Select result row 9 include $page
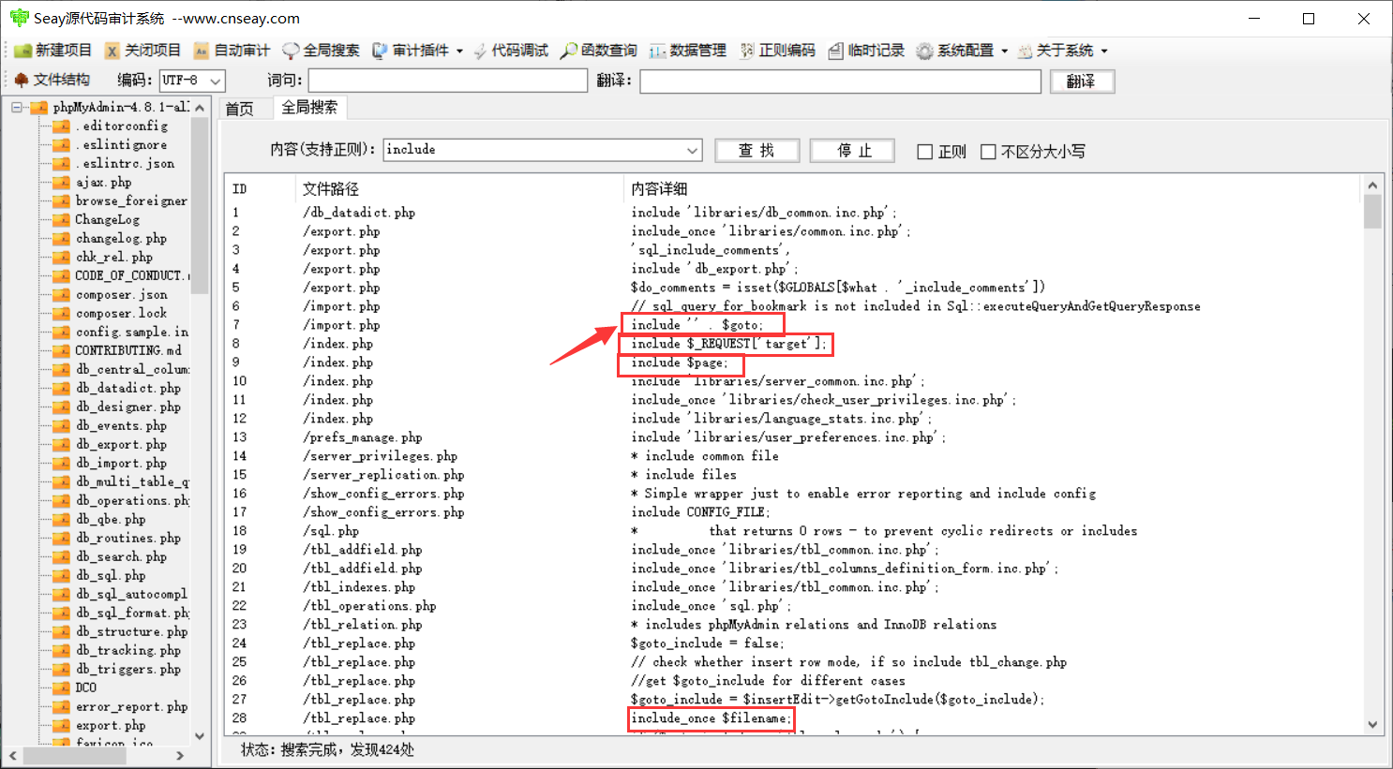This screenshot has width=1393, height=769. pyautogui.click(x=792, y=362)
